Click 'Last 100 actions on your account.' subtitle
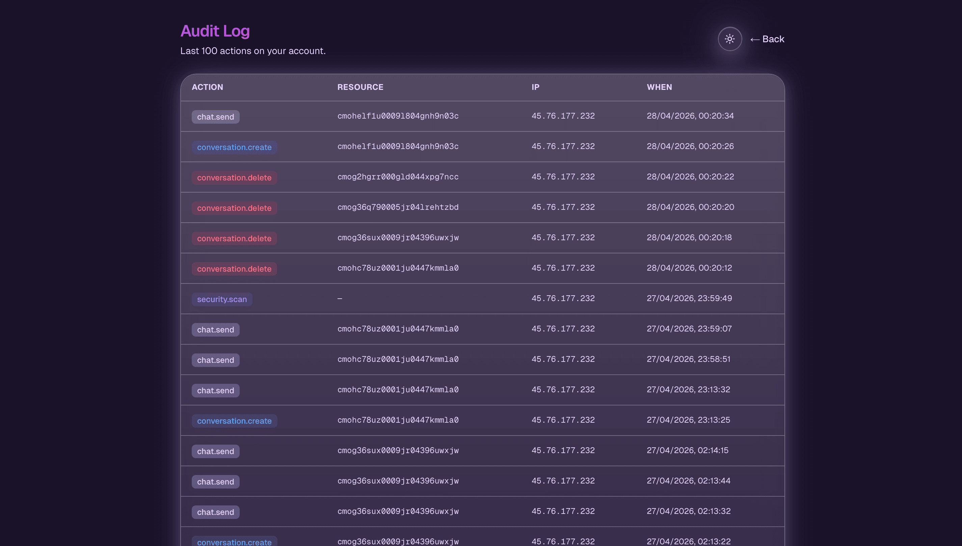The image size is (962, 546). [x=253, y=51]
